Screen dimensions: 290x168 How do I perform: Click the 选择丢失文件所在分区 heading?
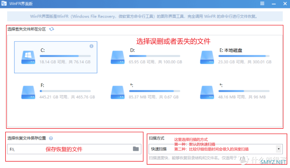click(27, 29)
